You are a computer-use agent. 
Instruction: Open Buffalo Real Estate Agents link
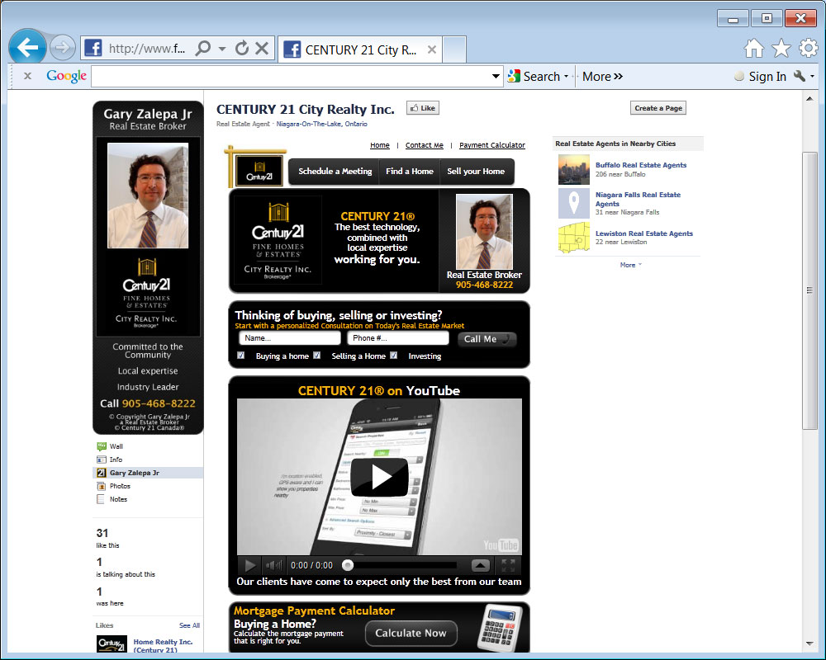tap(641, 165)
